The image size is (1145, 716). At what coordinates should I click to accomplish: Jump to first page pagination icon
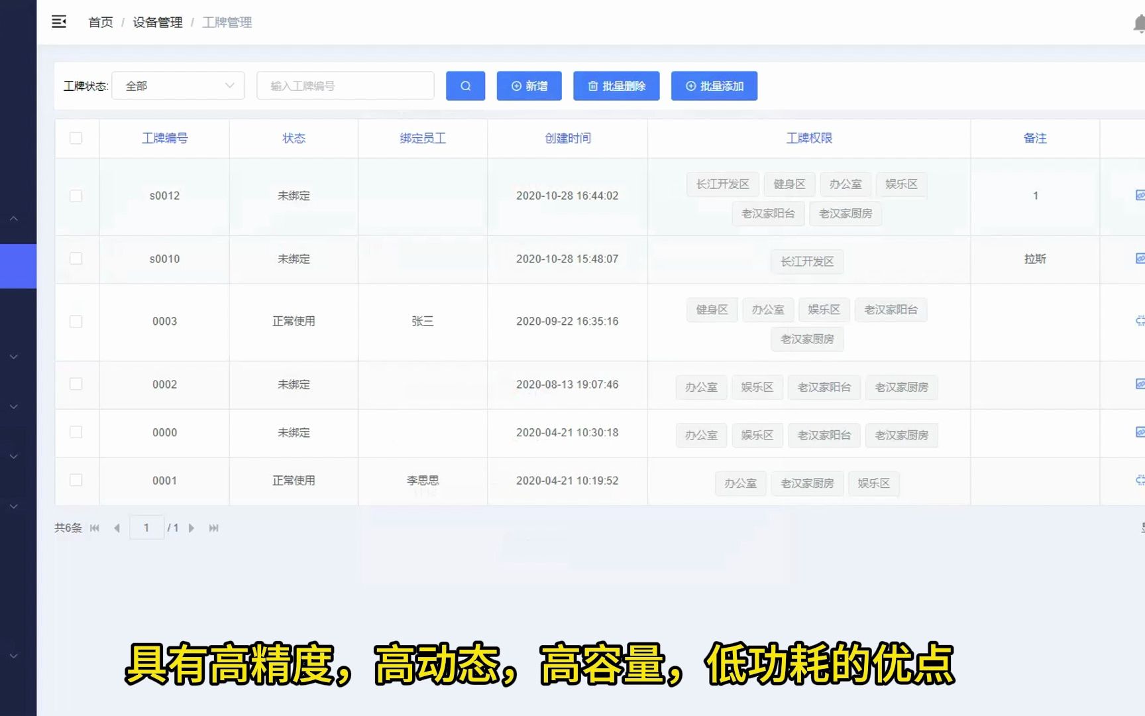point(95,528)
